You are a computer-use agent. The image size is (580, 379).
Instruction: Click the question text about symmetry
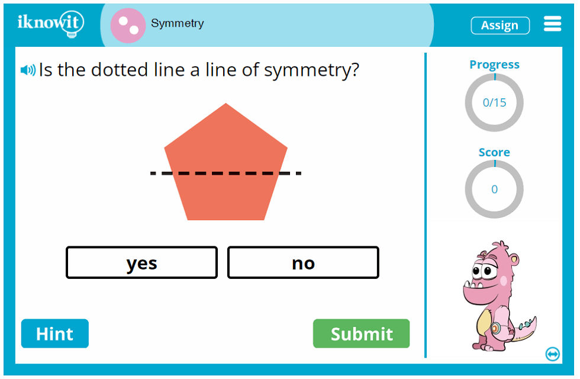pyautogui.click(x=199, y=70)
